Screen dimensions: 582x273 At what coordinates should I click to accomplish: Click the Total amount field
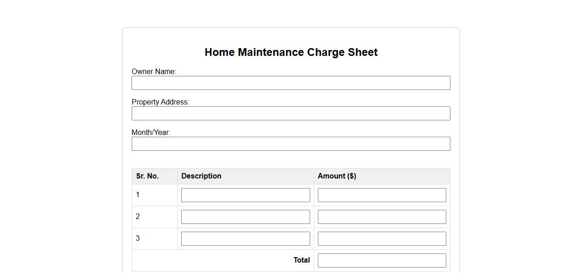[382, 261]
